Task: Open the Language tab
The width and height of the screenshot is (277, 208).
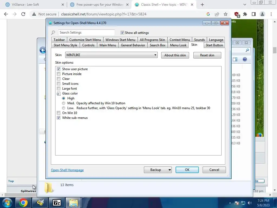Action: tap(216, 40)
